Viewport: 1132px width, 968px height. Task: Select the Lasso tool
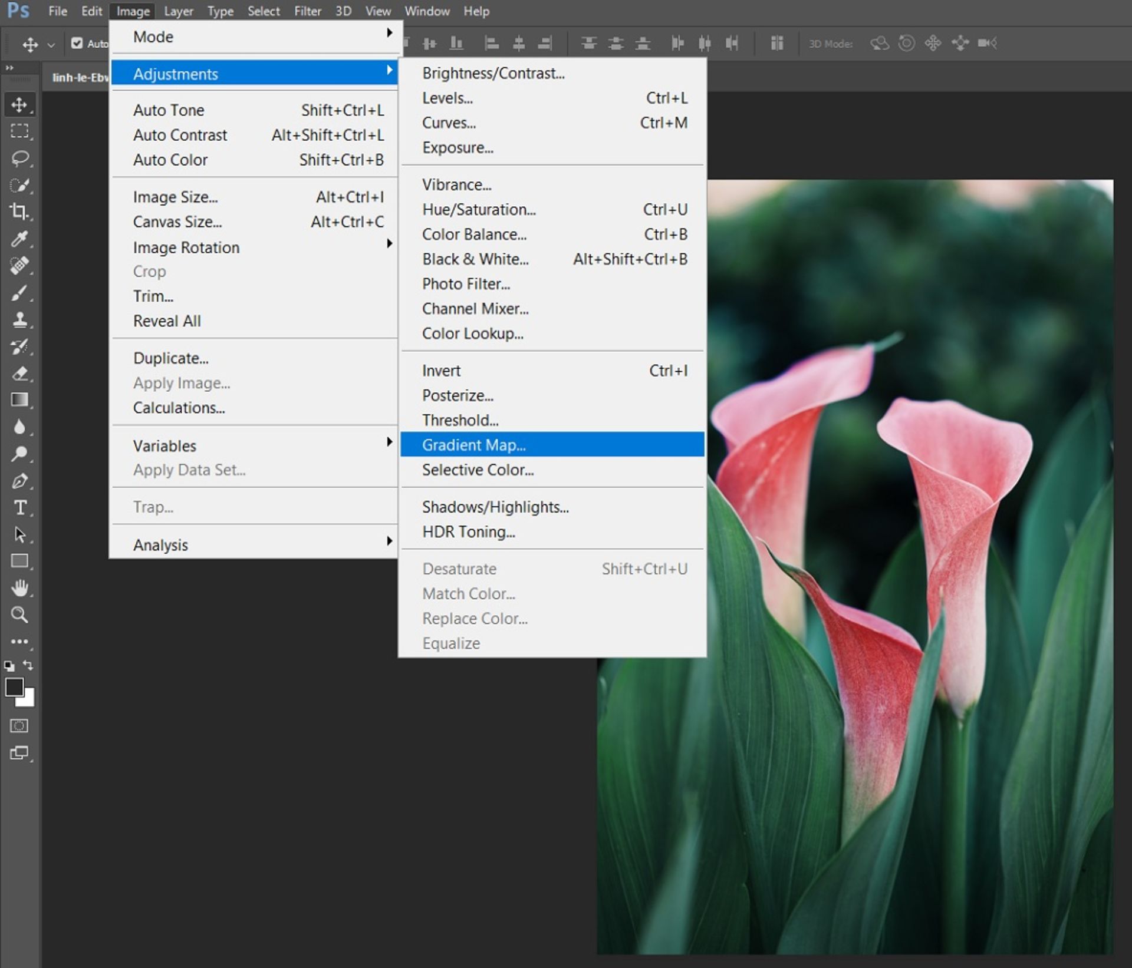[20, 158]
